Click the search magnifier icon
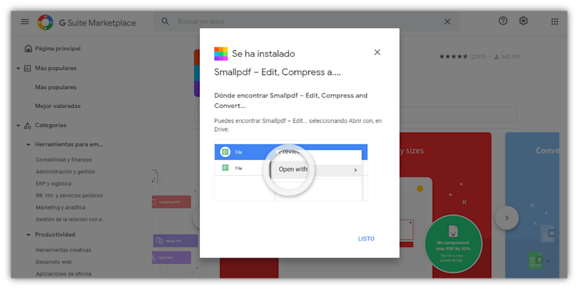 tap(165, 22)
